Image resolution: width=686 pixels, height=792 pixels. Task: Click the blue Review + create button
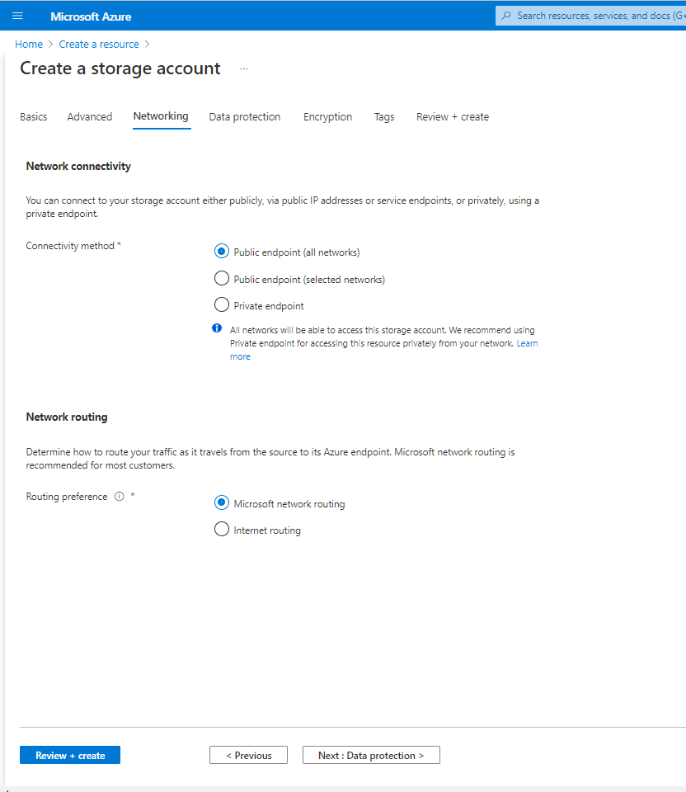coord(70,755)
